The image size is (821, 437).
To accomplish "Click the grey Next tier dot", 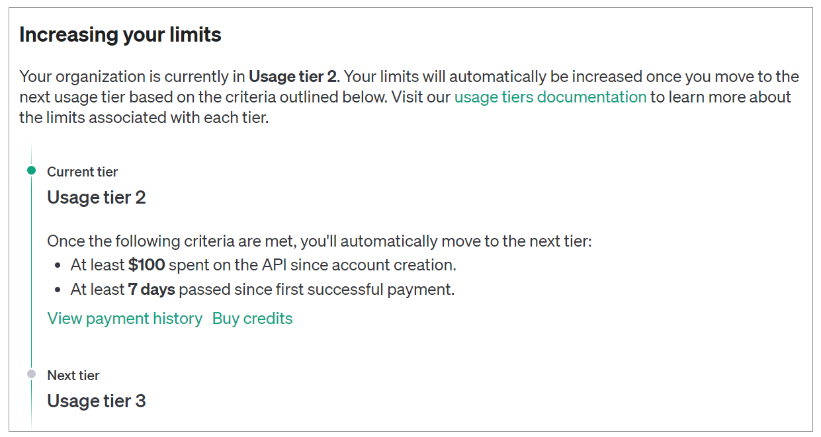I will [x=31, y=374].
